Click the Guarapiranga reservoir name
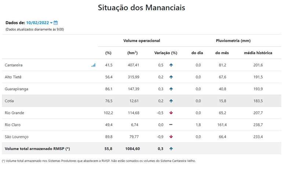The image size is (284, 170). 17,89
